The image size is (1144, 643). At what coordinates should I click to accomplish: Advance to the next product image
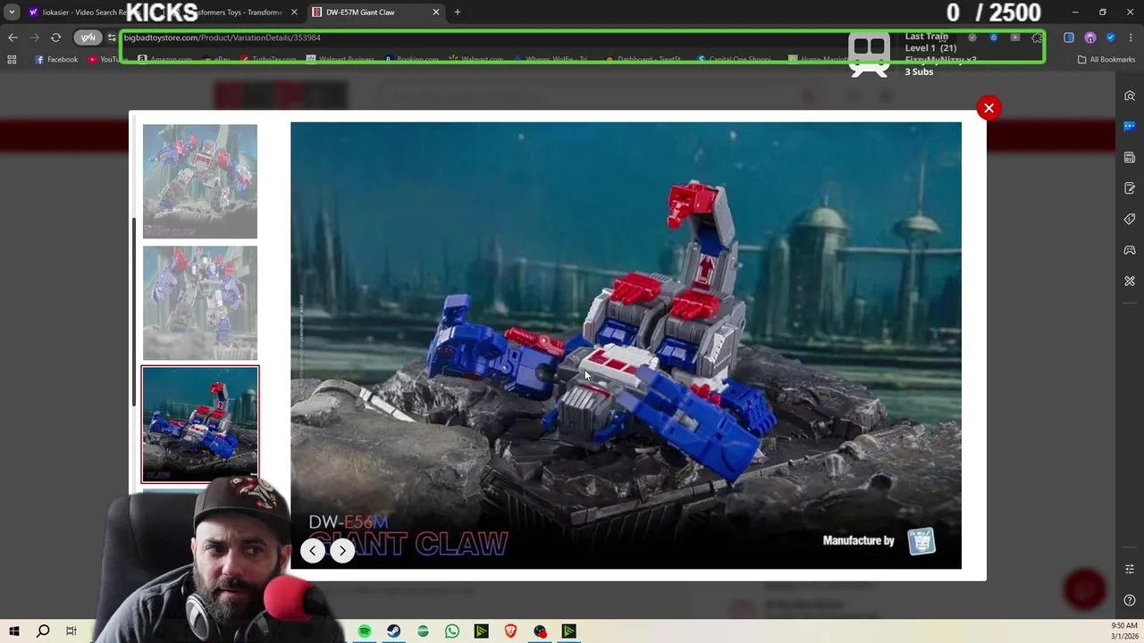(x=342, y=550)
